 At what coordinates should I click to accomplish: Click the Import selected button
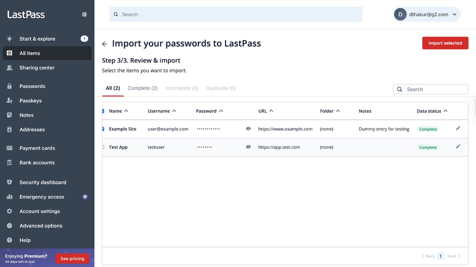coord(445,43)
